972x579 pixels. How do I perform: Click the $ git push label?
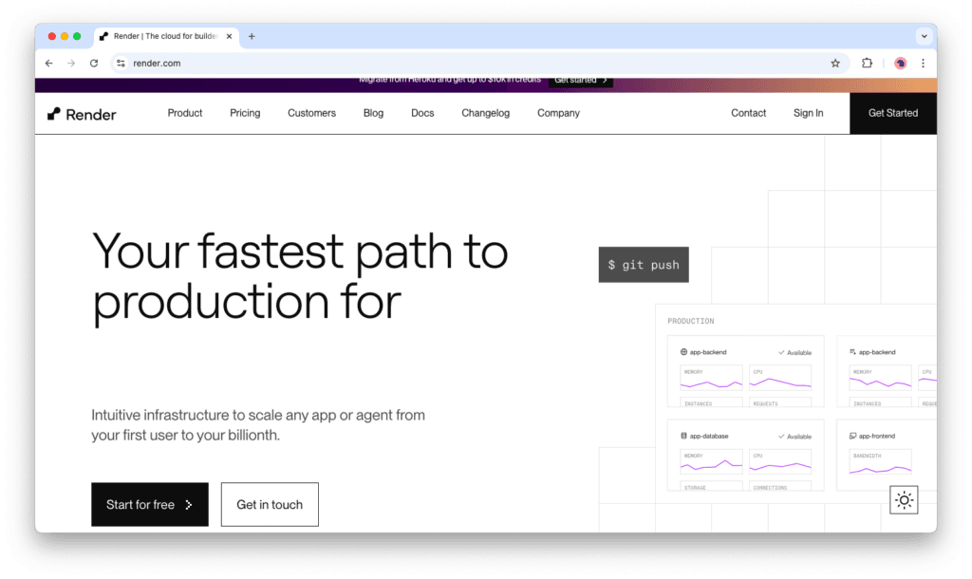pos(644,265)
